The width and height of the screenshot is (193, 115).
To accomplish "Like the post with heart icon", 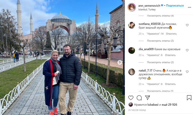I will [131, 98].
